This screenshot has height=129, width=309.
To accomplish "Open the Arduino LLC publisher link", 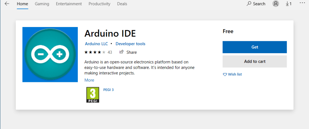I will click(x=96, y=44).
